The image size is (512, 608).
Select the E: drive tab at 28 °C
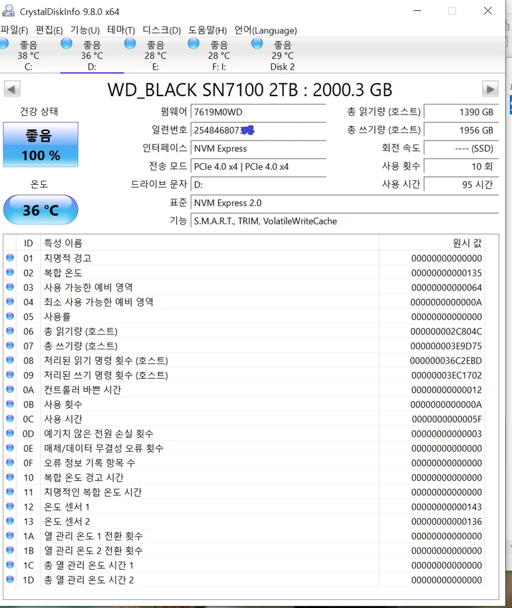coord(156,55)
